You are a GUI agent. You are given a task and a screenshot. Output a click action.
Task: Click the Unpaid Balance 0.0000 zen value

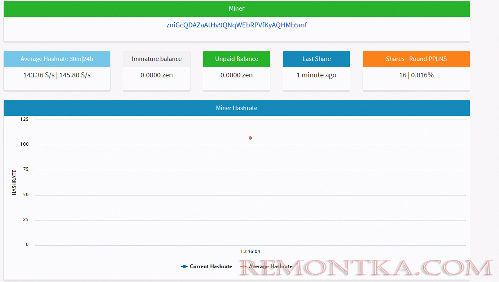click(236, 75)
